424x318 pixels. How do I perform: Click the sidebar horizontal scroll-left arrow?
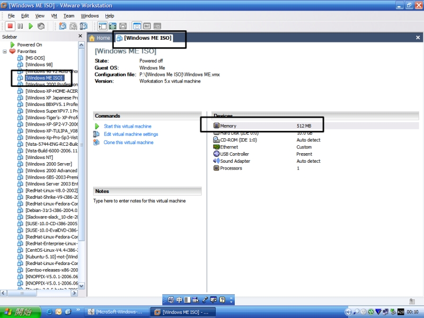[3, 293]
